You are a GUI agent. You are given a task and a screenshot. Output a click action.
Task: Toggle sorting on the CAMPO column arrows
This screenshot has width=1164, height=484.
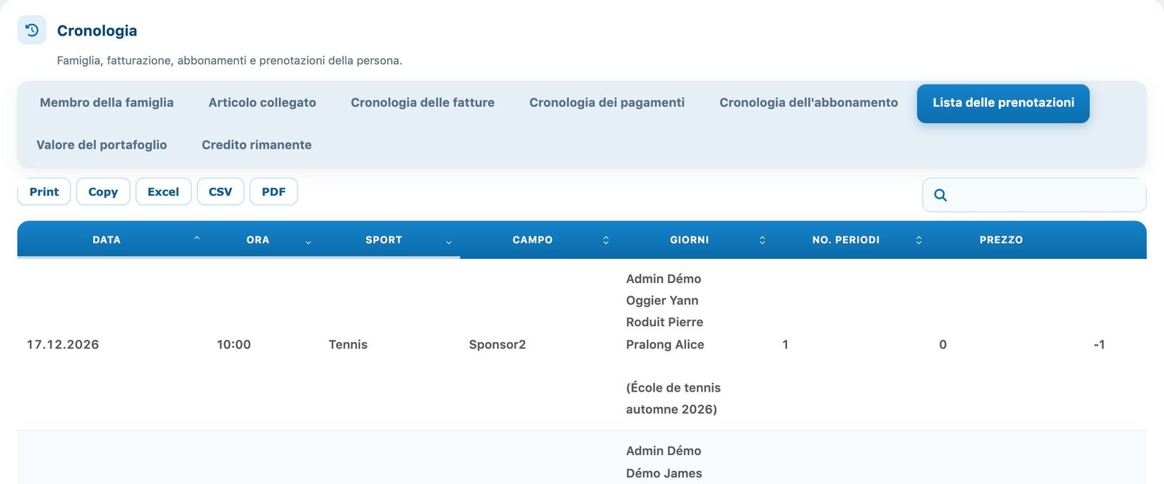tap(606, 240)
